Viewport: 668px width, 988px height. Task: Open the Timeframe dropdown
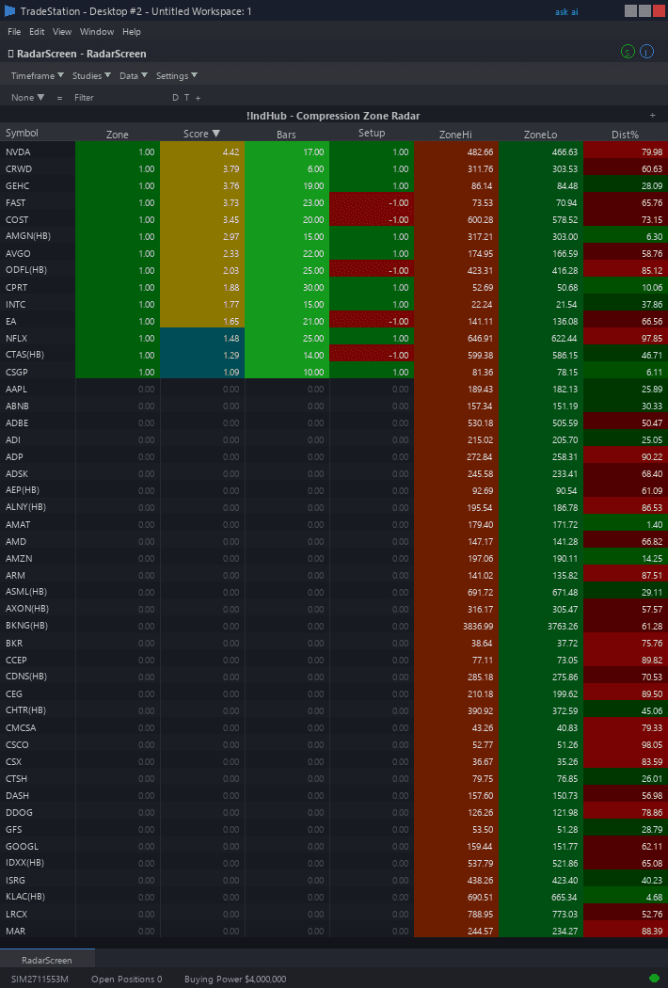click(x=38, y=75)
